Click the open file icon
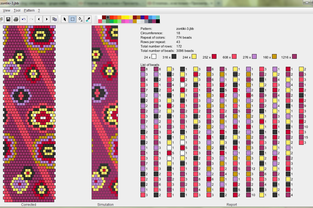 tap(1, 19)
